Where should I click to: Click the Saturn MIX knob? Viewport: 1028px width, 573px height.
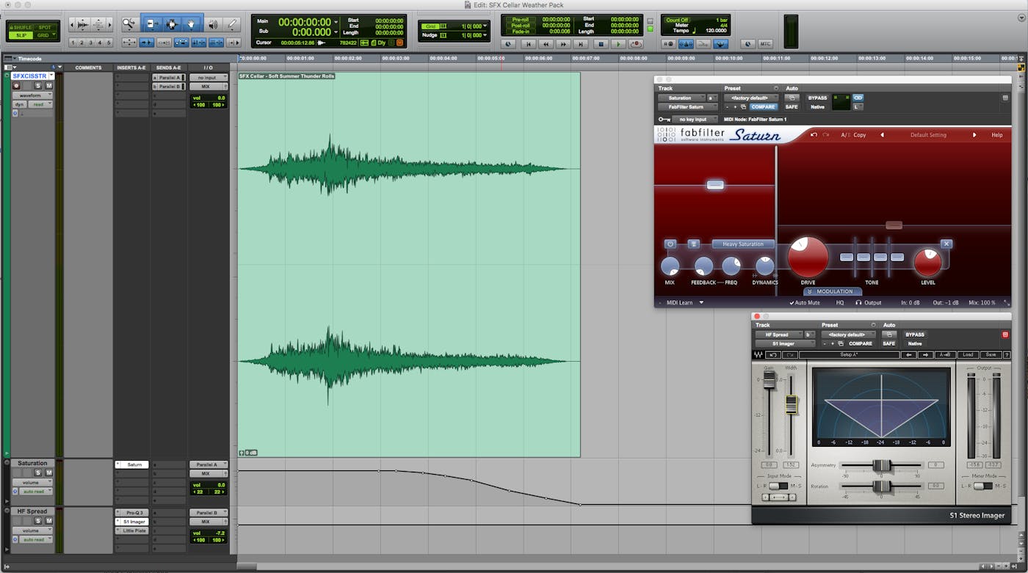tap(670, 266)
